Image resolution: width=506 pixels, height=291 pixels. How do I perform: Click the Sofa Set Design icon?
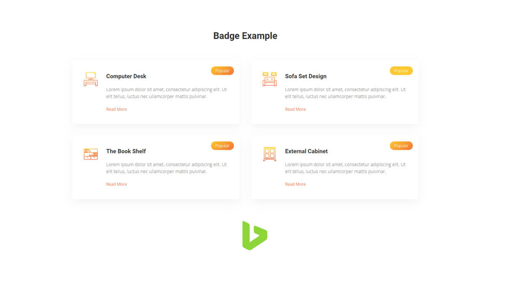coord(269,79)
